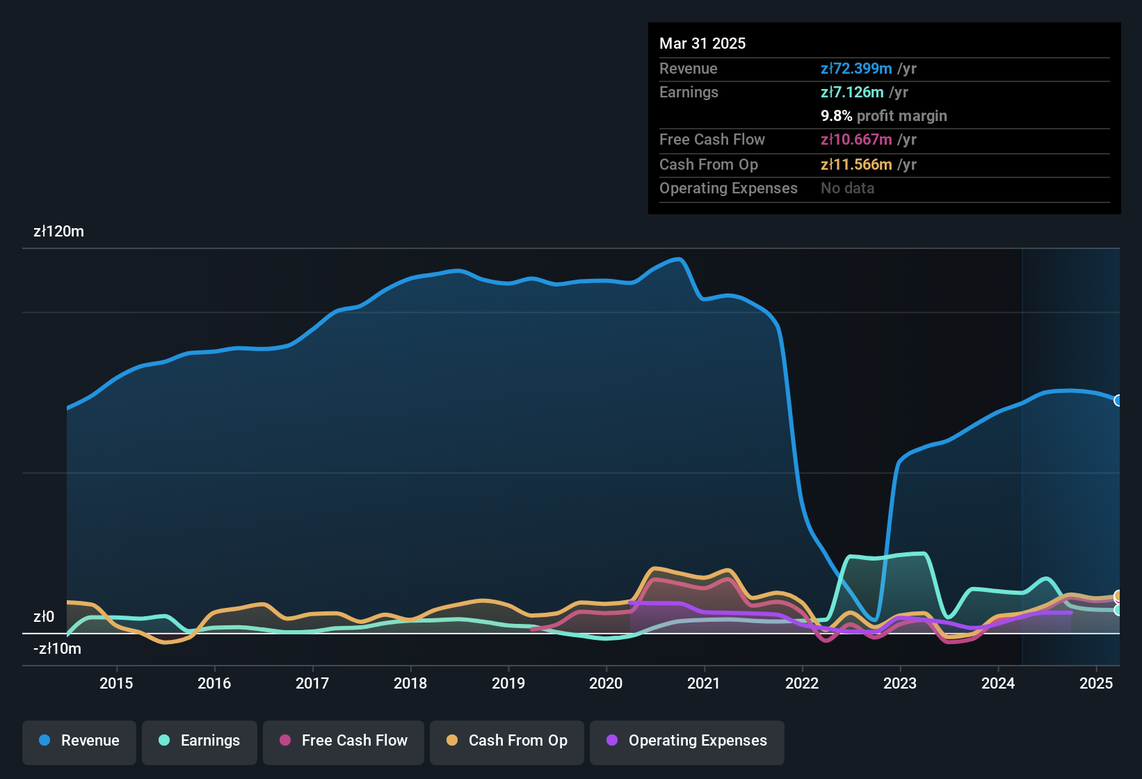Click the Earnings endpoint marker on chart
The image size is (1142, 779).
pos(1118,610)
